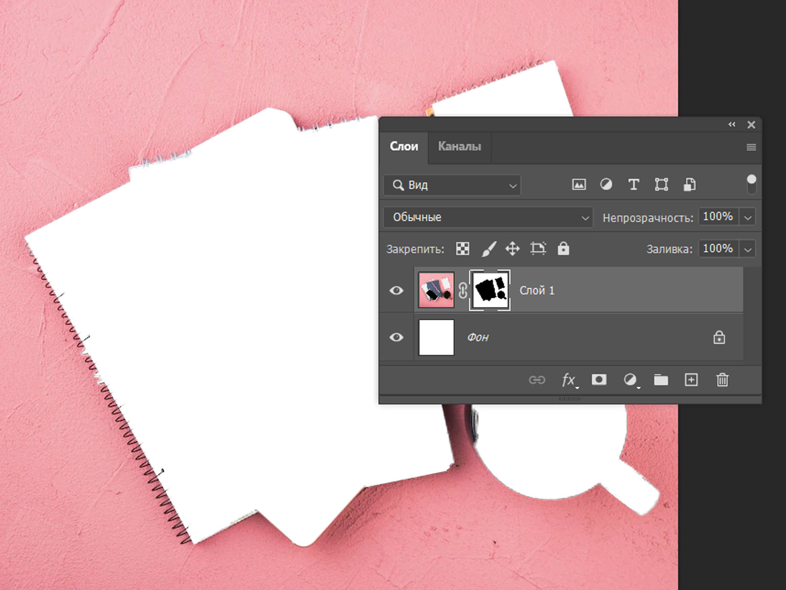Open the layers panel hamburger menu
Screen dimensions: 786x590
(x=751, y=147)
